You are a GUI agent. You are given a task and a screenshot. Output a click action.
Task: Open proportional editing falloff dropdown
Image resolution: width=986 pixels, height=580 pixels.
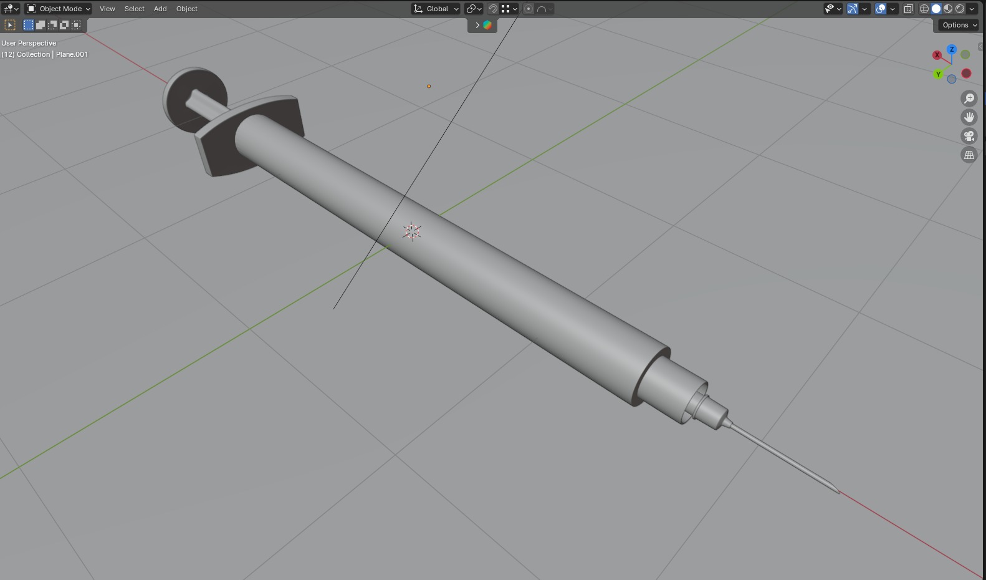[545, 9]
